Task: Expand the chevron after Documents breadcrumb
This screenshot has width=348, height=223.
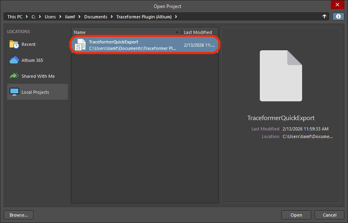Action: 111,17
